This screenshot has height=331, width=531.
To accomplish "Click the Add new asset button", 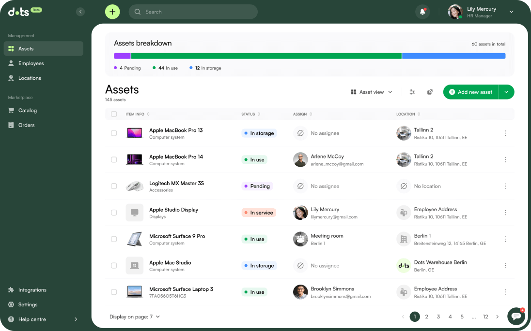I will click(471, 92).
